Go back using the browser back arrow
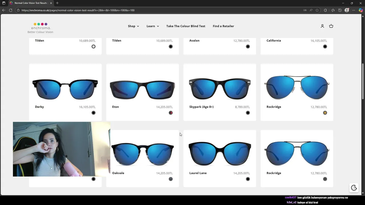 (4, 10)
